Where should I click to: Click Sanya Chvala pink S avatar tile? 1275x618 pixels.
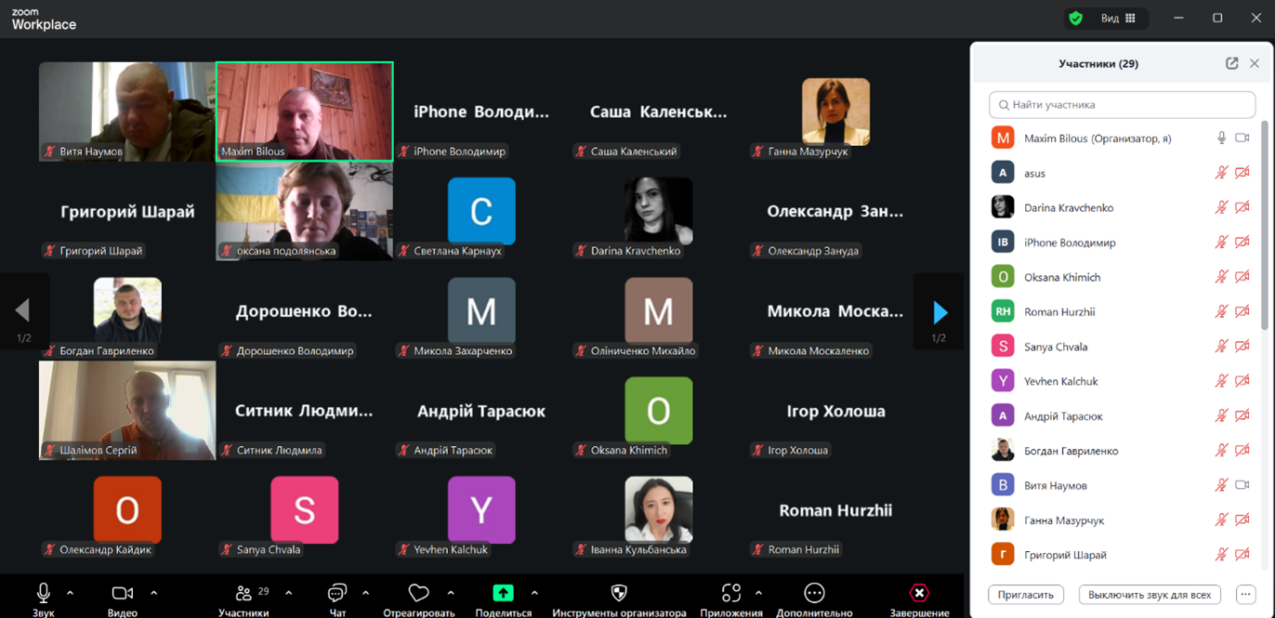tap(304, 510)
